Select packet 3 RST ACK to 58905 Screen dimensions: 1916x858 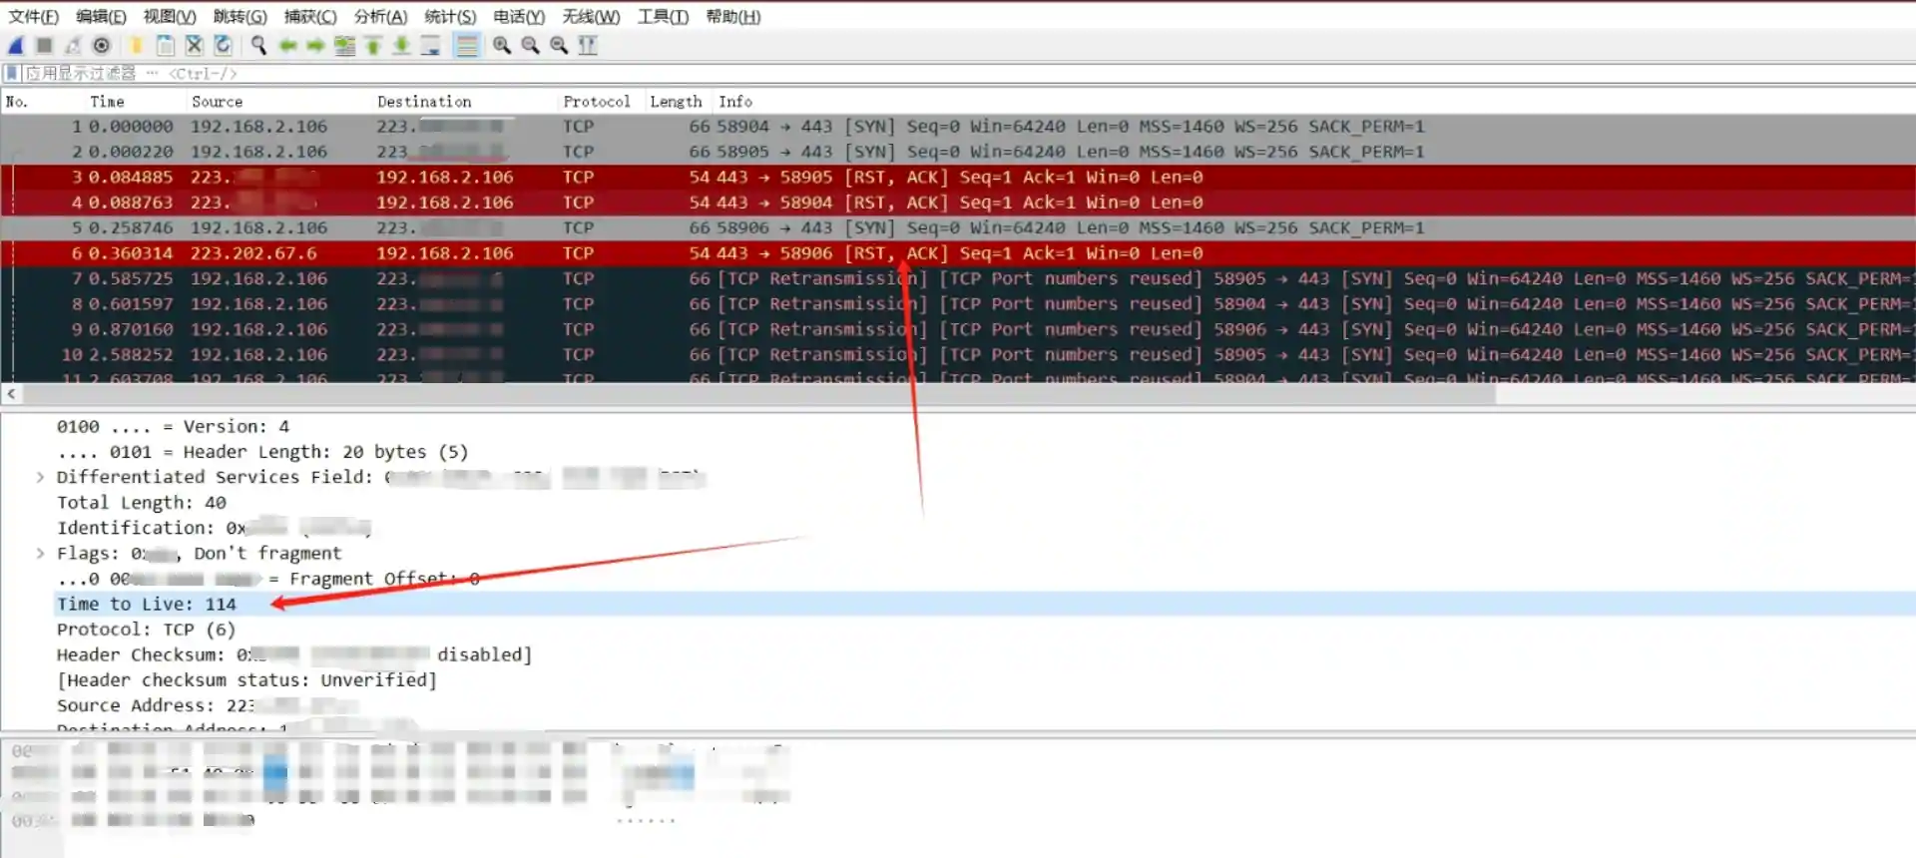coord(958,177)
